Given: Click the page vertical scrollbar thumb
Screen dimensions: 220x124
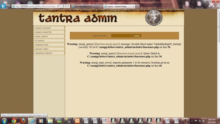Looking at the screenshot, I should (219, 27).
